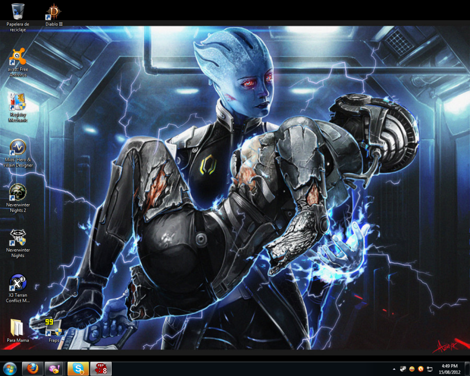Select the Diablo III desktop shortcut

(53, 12)
